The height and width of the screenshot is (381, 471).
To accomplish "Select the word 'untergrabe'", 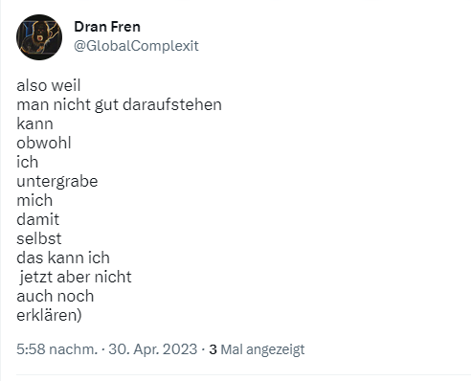I will pos(57,182).
